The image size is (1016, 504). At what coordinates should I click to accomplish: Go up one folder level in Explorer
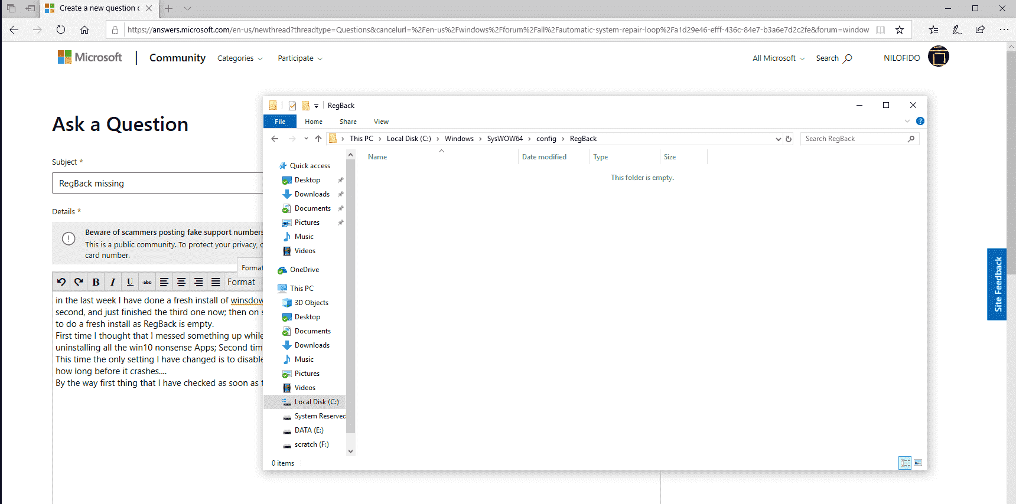coord(318,139)
